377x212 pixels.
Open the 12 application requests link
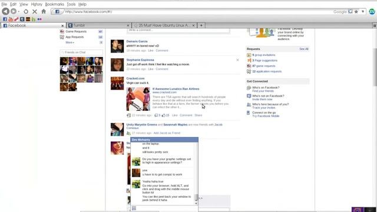267,71
